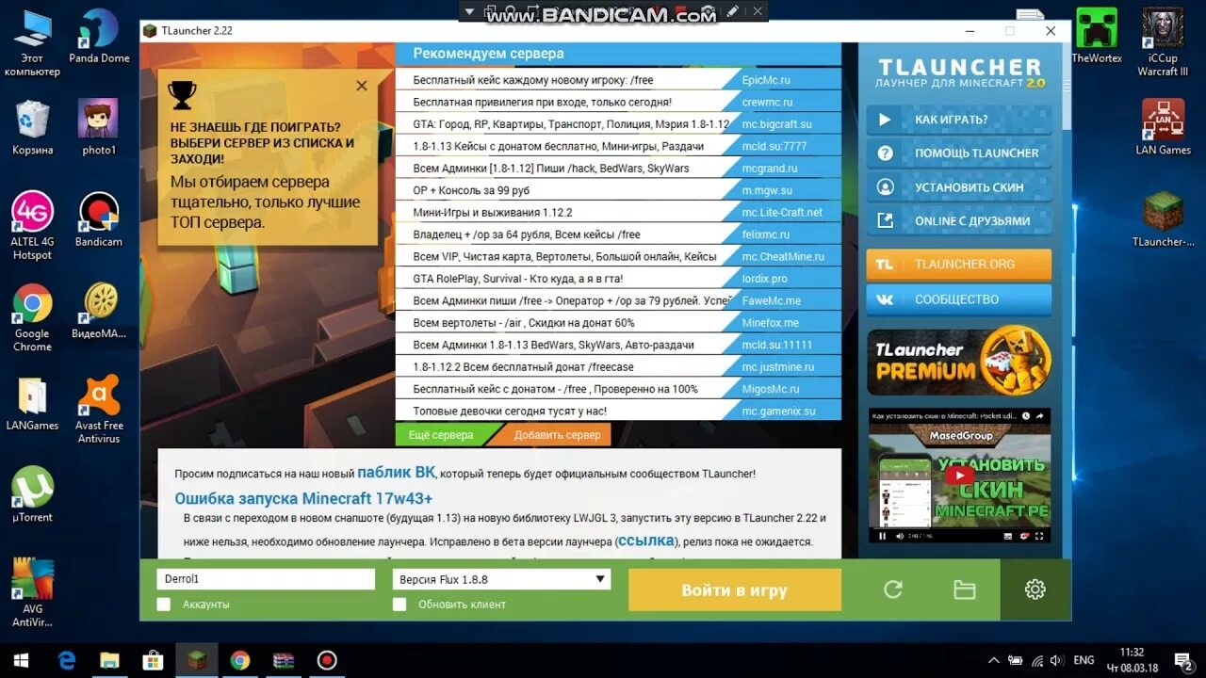This screenshot has width=1206, height=678.
Task: Open Google Chrome desktop icon
Action: tap(32, 317)
